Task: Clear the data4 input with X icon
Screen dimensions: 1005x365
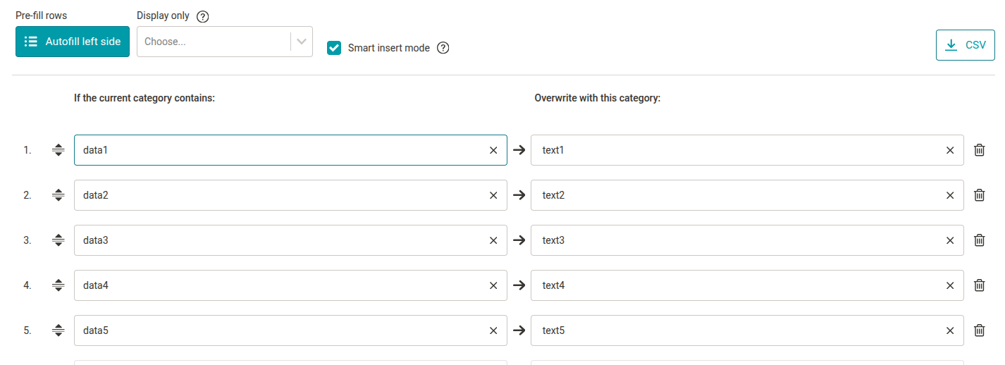Action: [493, 285]
